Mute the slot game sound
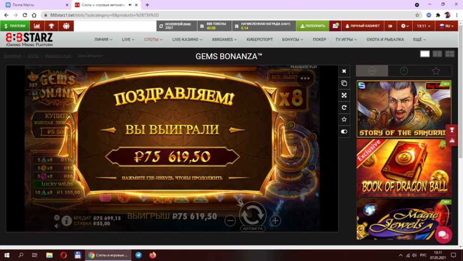The width and height of the screenshot is (463, 261). [57, 226]
